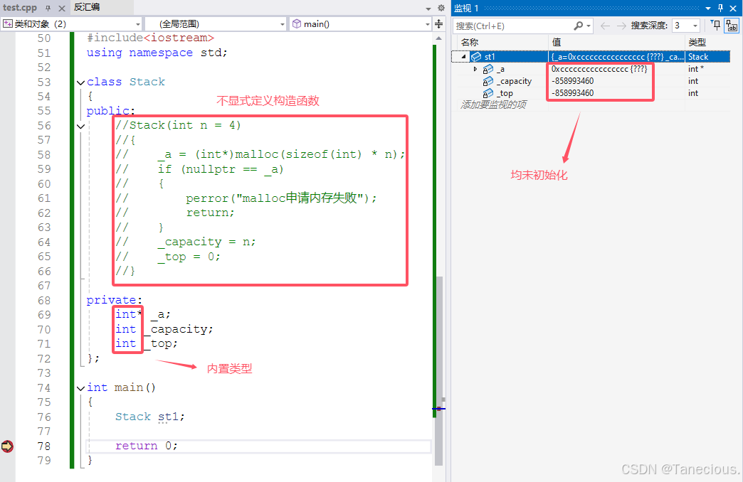
Task: Select the _capacity watch row name
Action: point(514,82)
